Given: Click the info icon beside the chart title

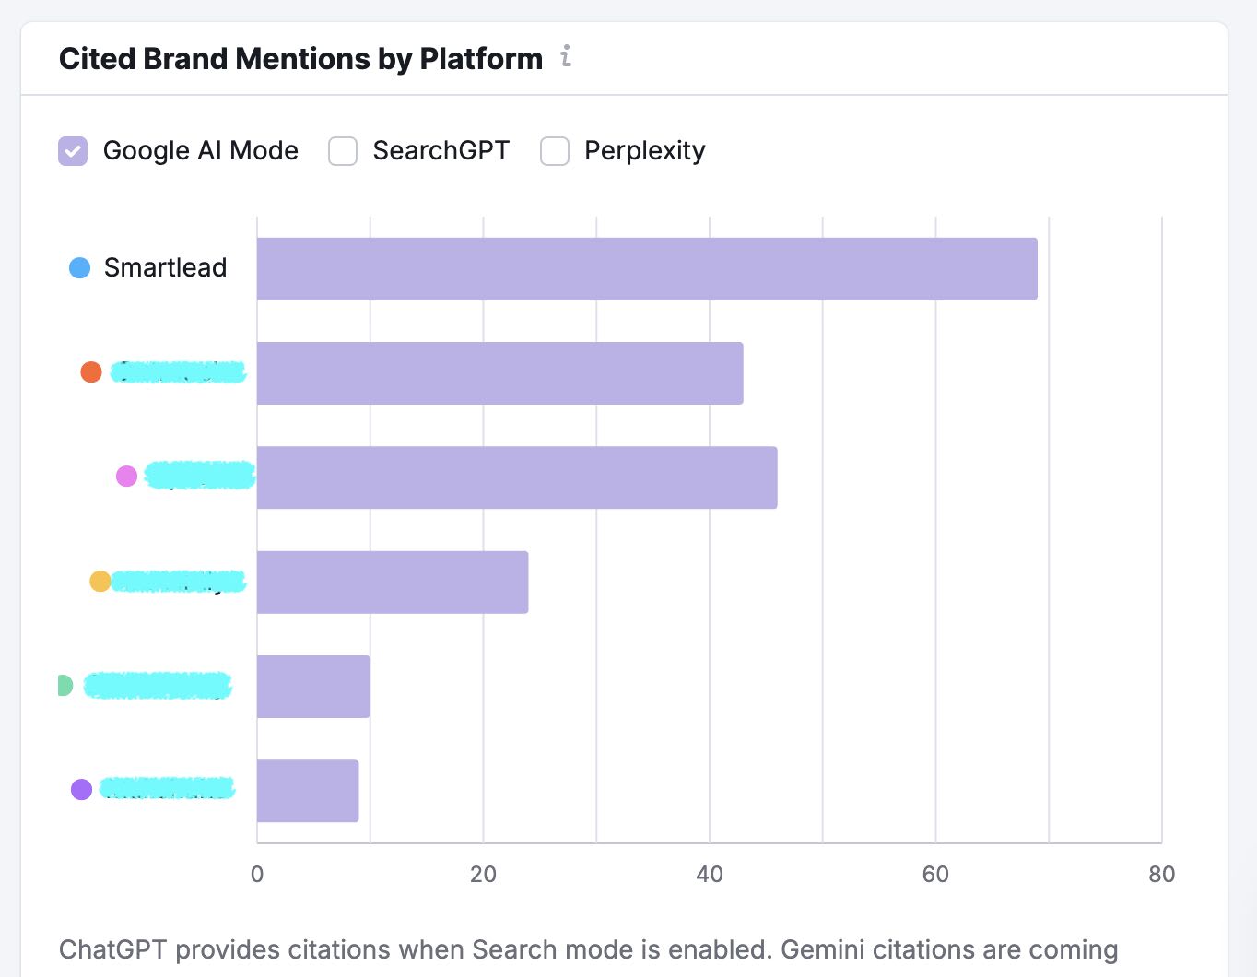Looking at the screenshot, I should [x=566, y=57].
